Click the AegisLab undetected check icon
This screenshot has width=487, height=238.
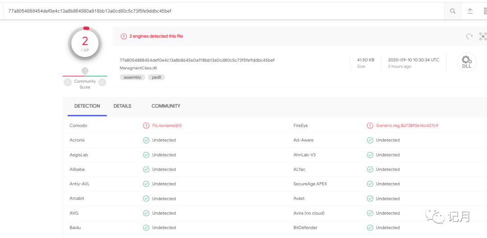[146, 155]
